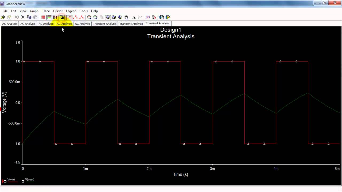Click the Grapher View window title

coord(15,4)
